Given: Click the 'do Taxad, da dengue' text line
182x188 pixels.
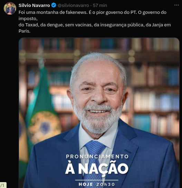Looking at the screenshot, I should [x=95, y=25].
